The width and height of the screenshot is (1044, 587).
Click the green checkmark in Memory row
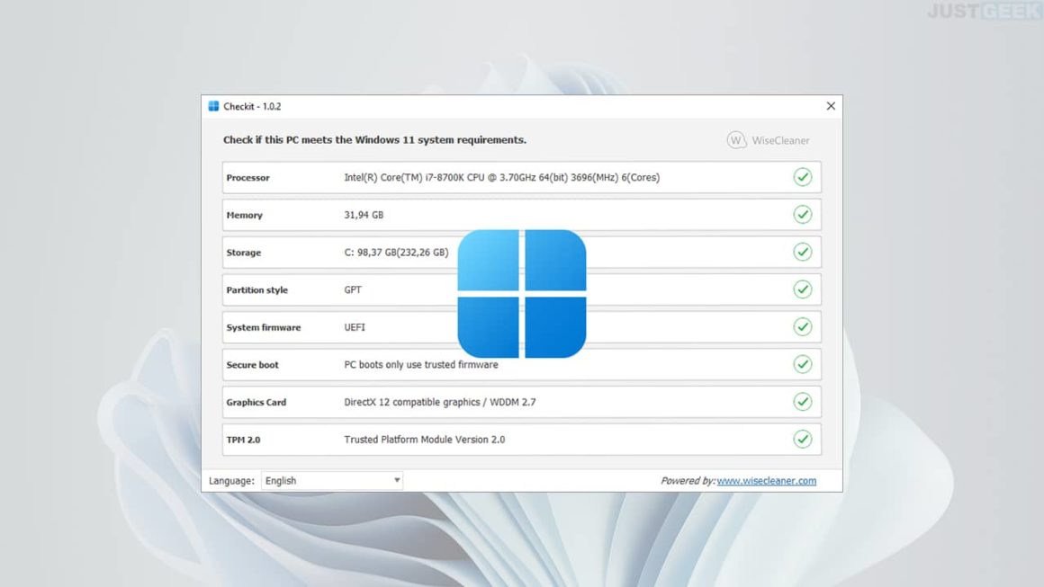[802, 214]
